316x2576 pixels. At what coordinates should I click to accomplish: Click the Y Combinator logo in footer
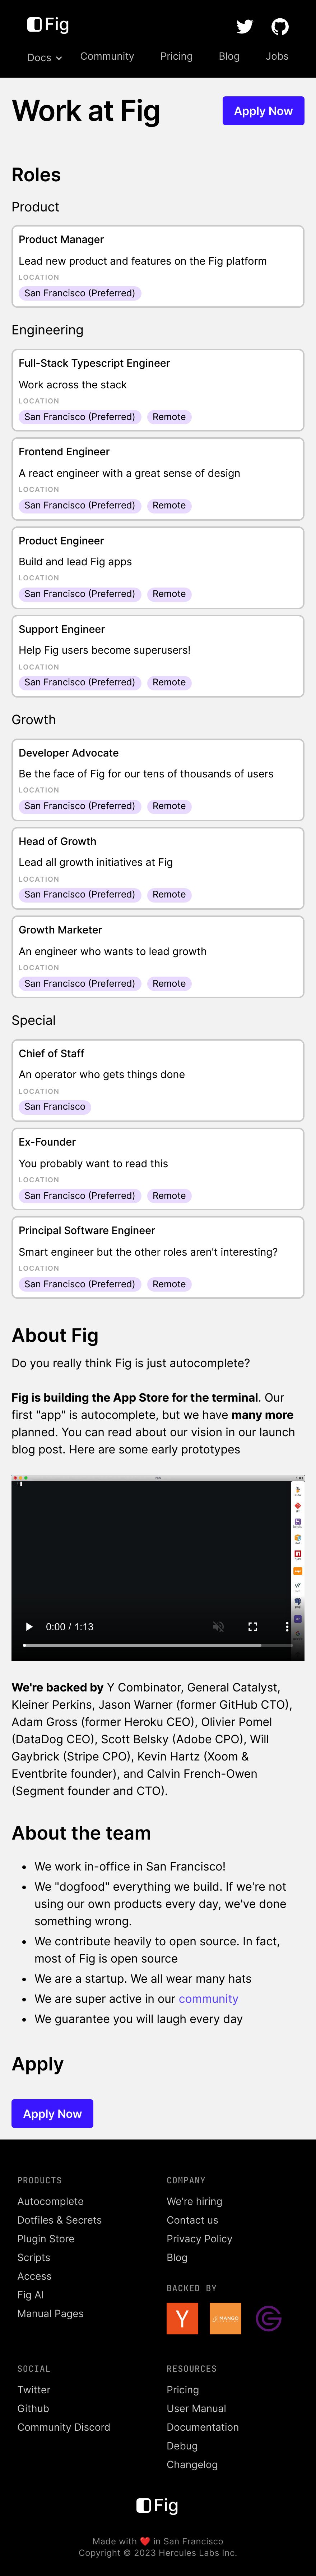(182, 2318)
